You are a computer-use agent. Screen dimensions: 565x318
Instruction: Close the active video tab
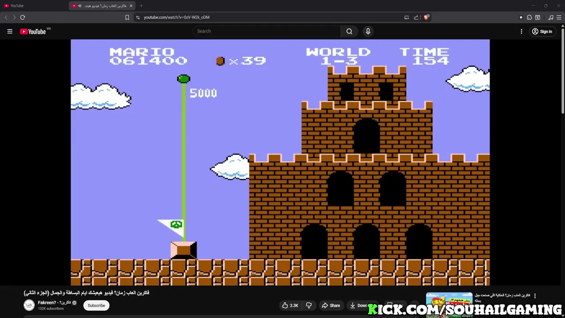131,6
